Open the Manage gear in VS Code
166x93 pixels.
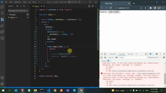pyautogui.click(x=2, y=84)
